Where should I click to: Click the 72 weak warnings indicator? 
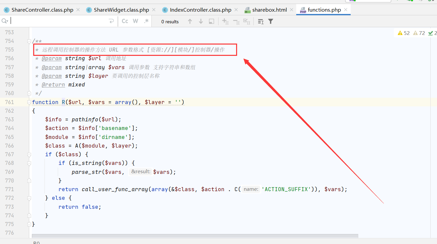pos(419,33)
